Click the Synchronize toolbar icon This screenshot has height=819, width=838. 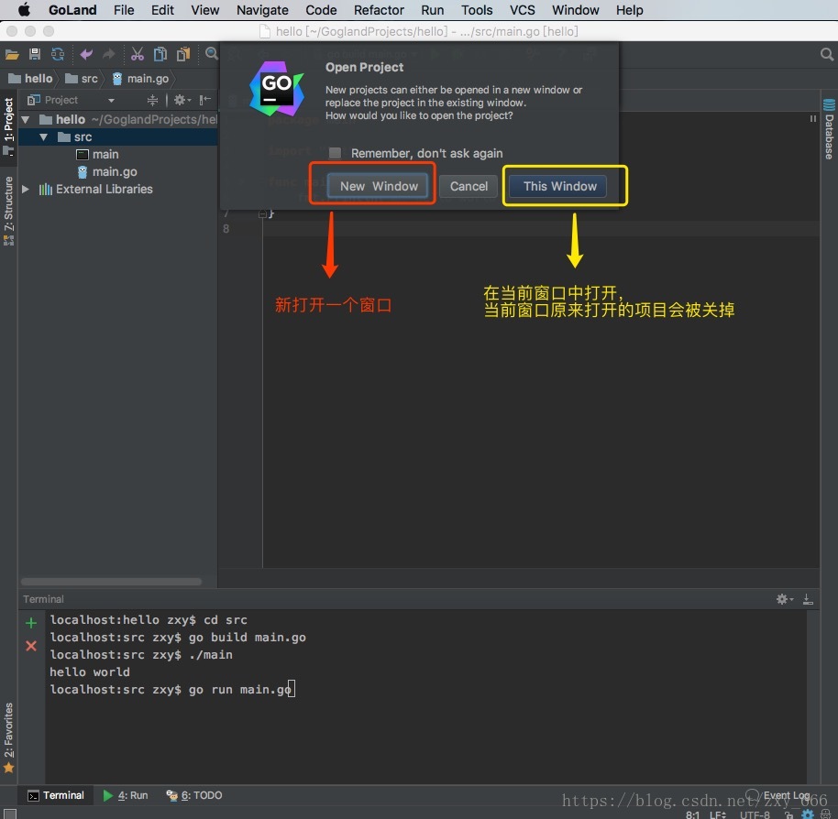click(58, 54)
